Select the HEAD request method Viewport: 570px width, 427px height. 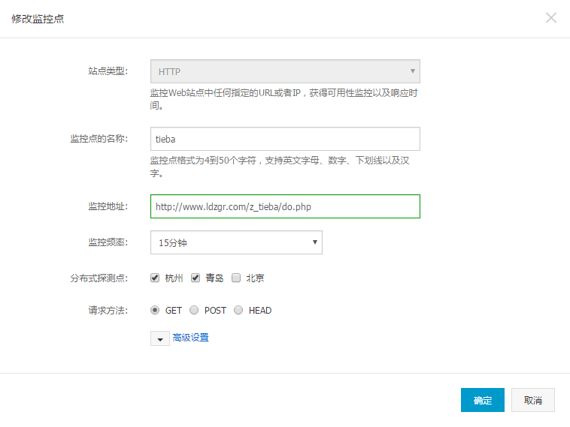(x=238, y=310)
